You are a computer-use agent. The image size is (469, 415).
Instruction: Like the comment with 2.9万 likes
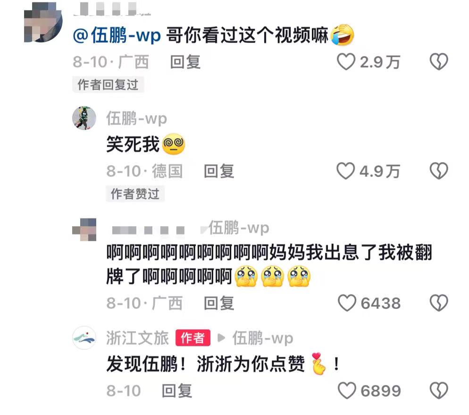[x=346, y=62]
